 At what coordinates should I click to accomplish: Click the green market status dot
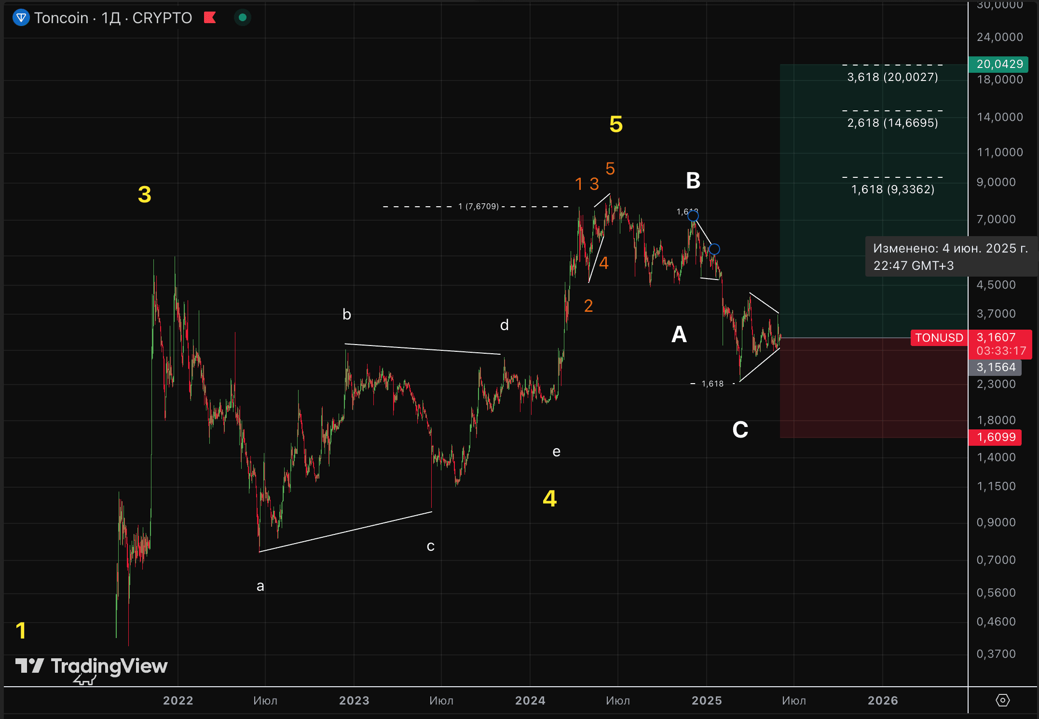(243, 18)
